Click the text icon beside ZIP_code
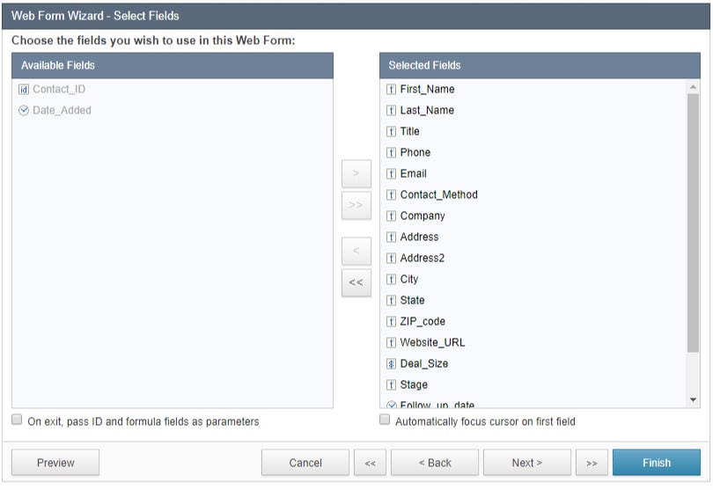This screenshot has width=713, height=490. tap(392, 322)
